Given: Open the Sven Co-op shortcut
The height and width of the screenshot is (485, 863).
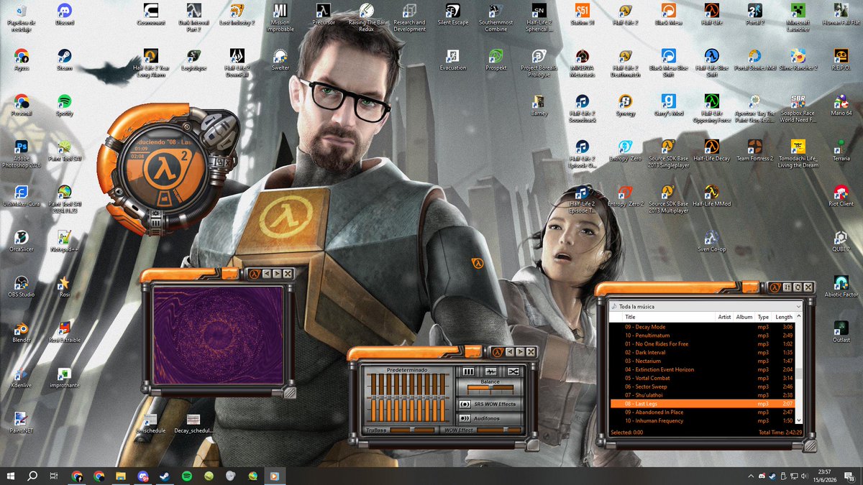Looking at the screenshot, I should [x=711, y=241].
